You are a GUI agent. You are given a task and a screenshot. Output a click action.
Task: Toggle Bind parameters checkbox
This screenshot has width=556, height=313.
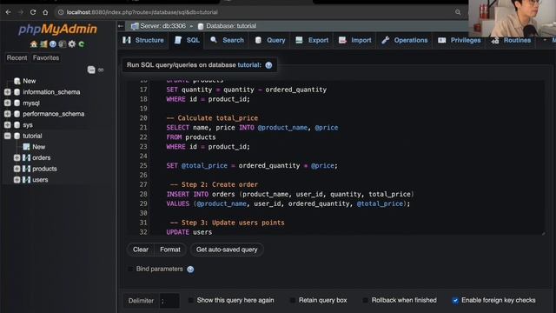pos(130,269)
